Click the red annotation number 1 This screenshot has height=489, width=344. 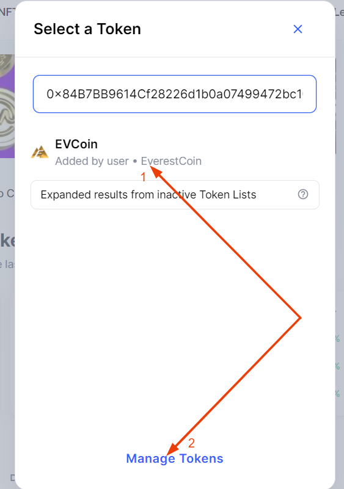pyautogui.click(x=143, y=177)
